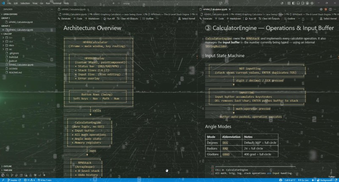
Task: Open errors and warnings count in status bar
Action: [x=29, y=180]
